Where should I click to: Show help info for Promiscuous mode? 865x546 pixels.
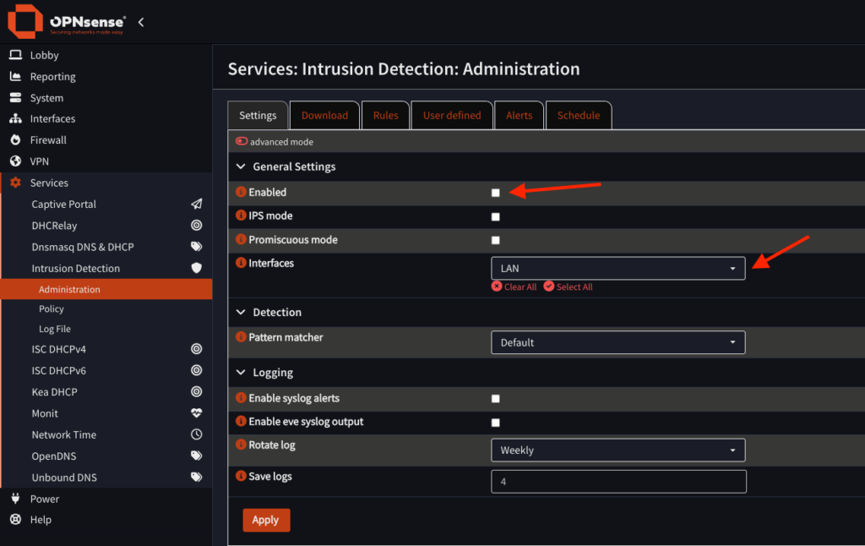tap(241, 239)
